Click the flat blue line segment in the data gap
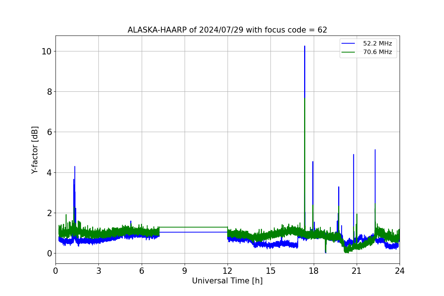 point(193,232)
